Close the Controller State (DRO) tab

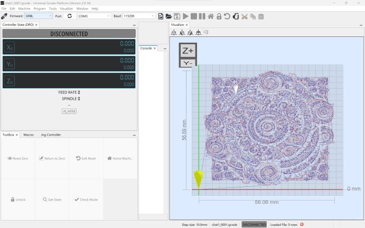pos(36,25)
